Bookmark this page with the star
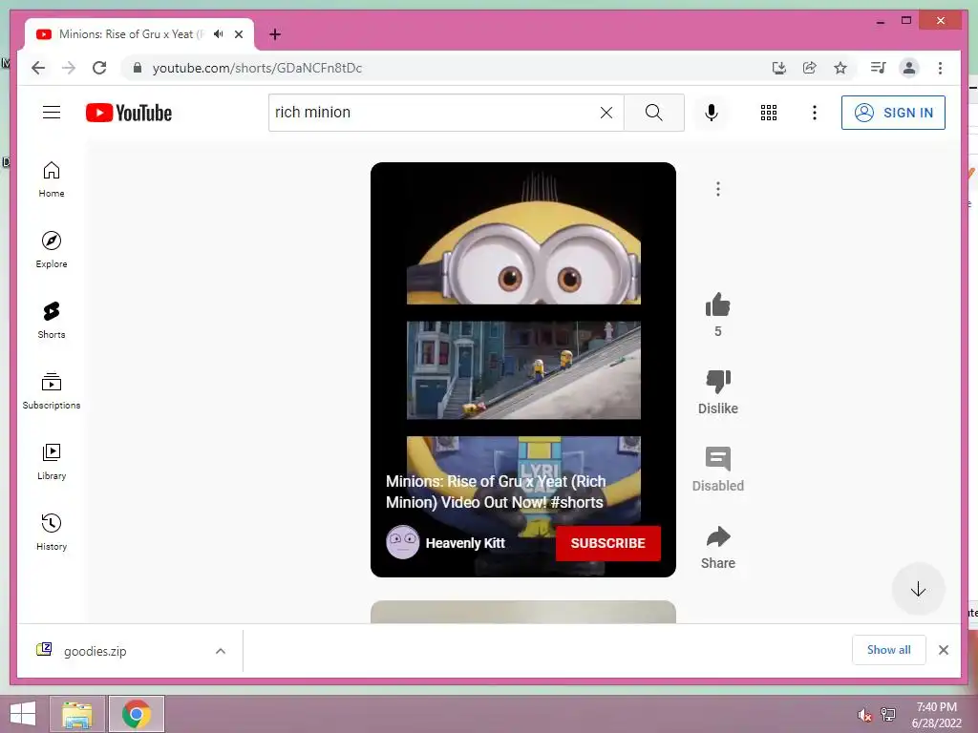 click(x=840, y=68)
